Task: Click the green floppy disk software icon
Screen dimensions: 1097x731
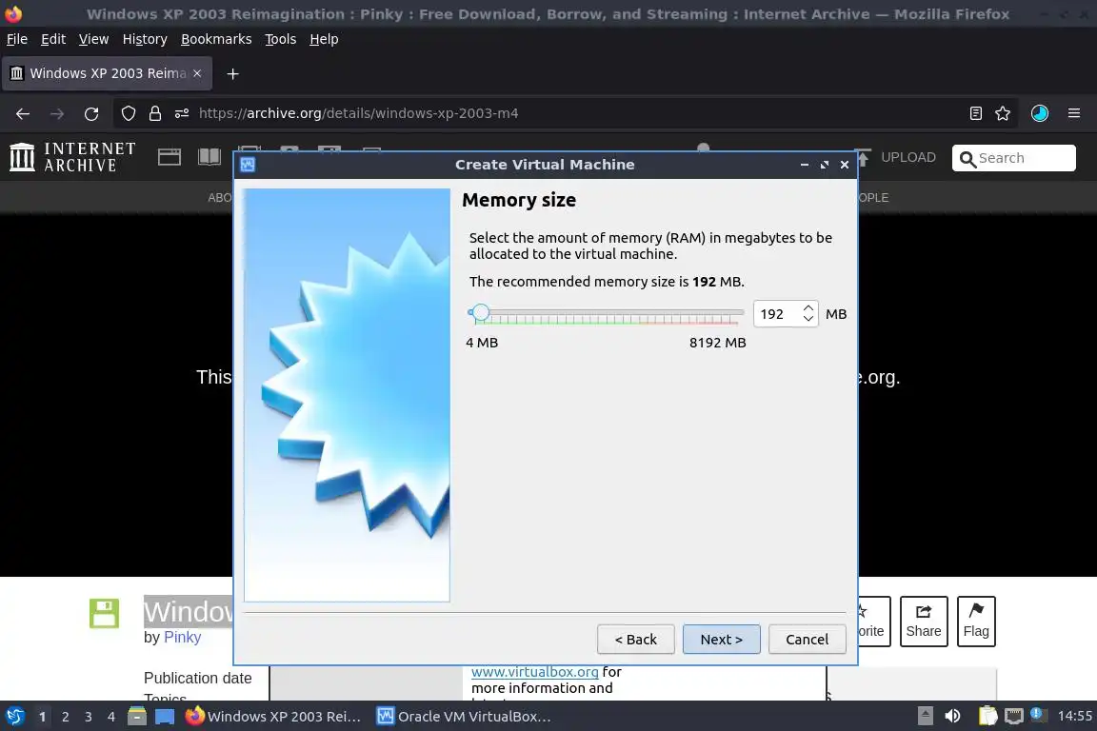Action: click(x=104, y=614)
